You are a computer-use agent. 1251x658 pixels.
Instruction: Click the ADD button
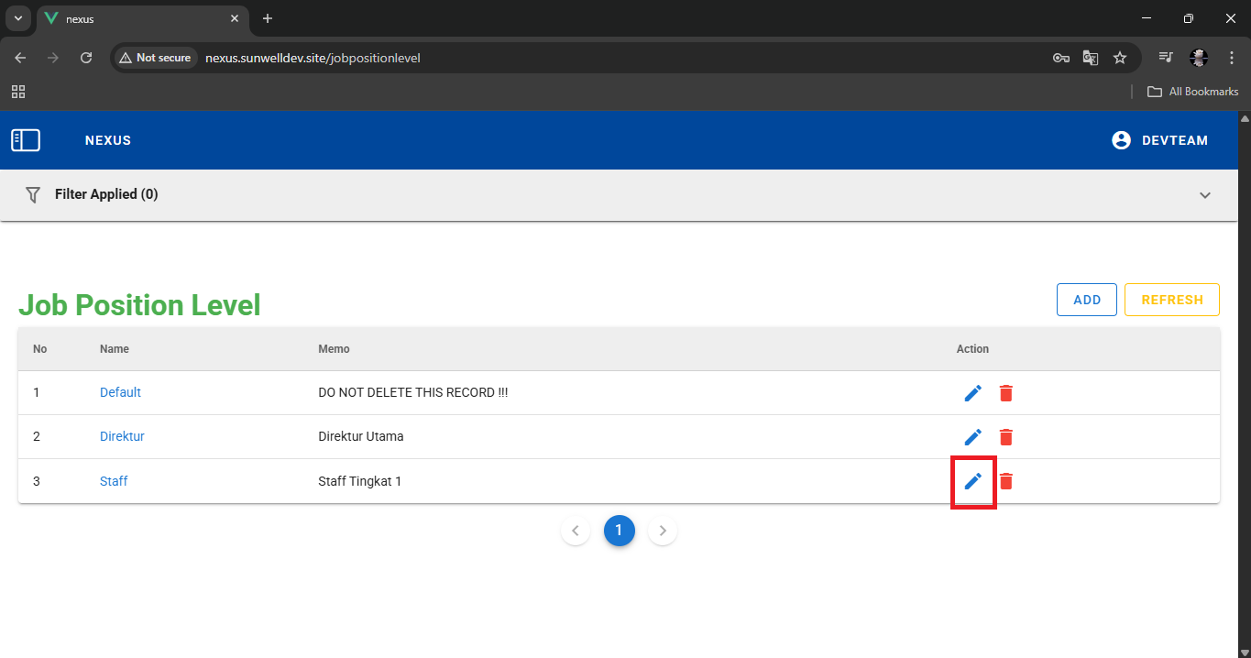coord(1086,300)
